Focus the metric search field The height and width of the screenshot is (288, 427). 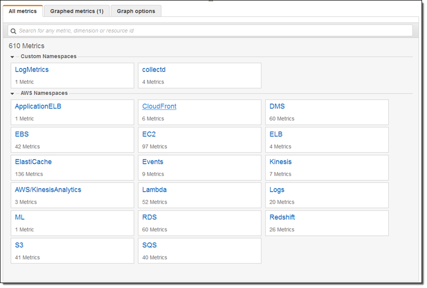tap(213, 31)
